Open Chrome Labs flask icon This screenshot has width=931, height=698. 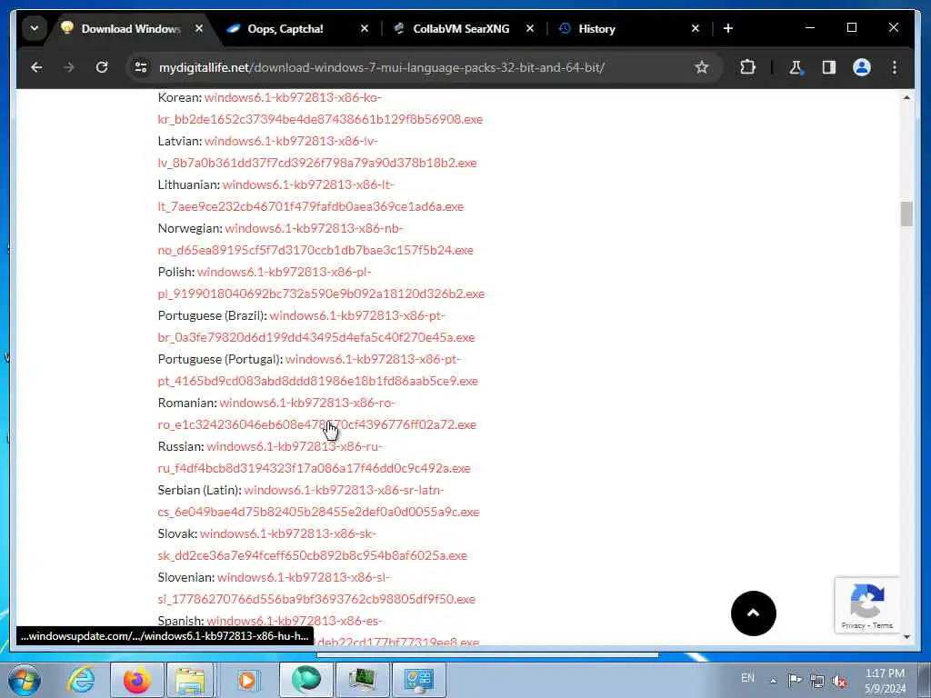click(796, 67)
